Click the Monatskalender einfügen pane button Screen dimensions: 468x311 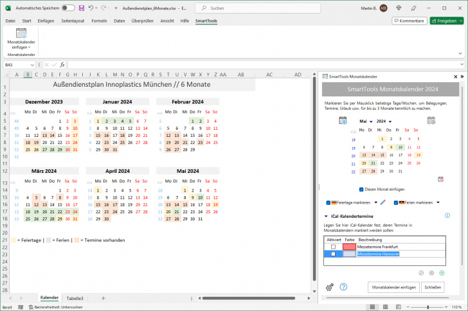pyautogui.click(x=392, y=287)
